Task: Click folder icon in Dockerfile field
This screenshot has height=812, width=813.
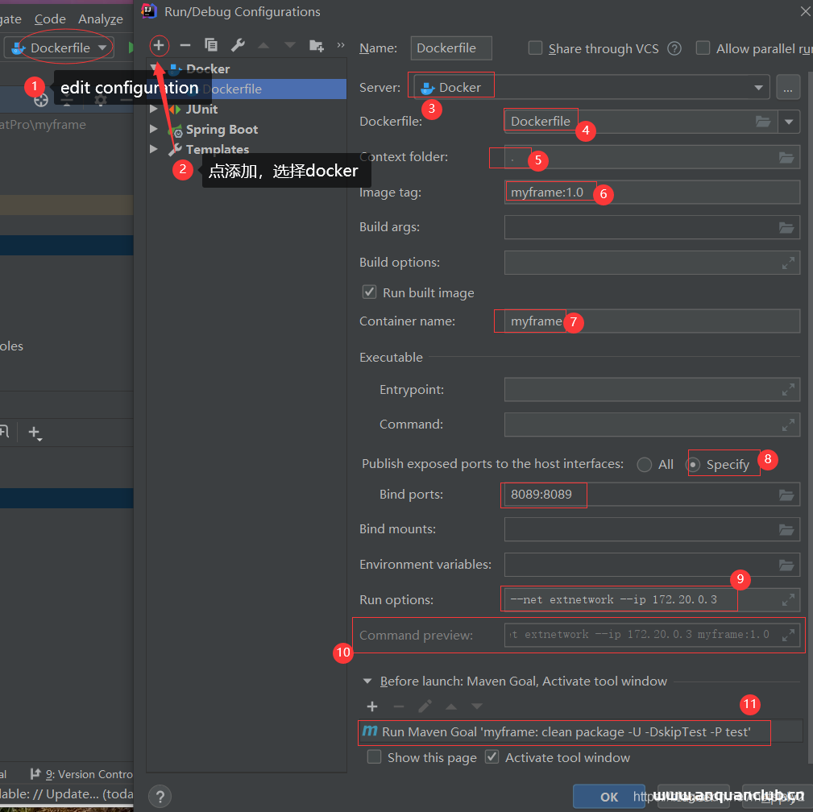Action: (762, 122)
